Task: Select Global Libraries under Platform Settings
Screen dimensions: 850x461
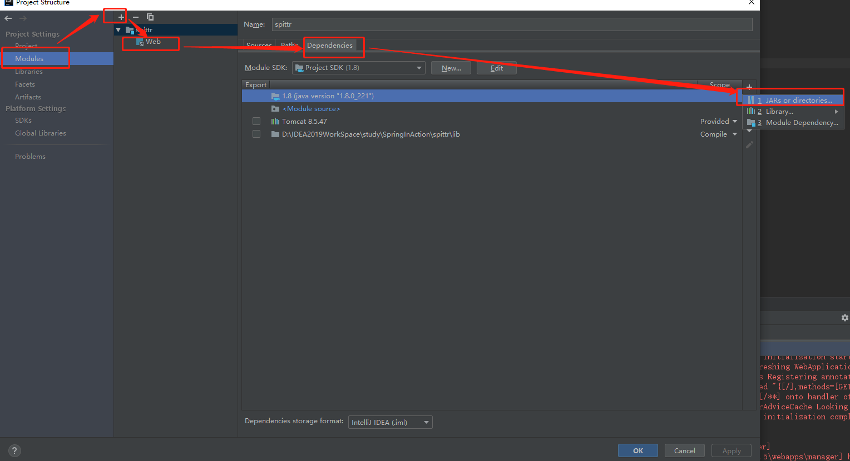Action: 41,133
